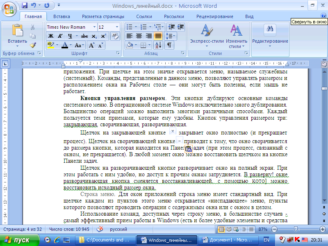Image resolution: width=328 pixels, height=246 pixels.
Task: Open the Шрифт dialog launcher
Action: click(118, 53)
